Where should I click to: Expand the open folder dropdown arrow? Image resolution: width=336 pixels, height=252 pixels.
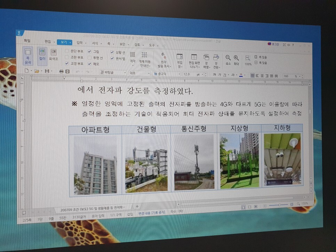tap(42, 71)
